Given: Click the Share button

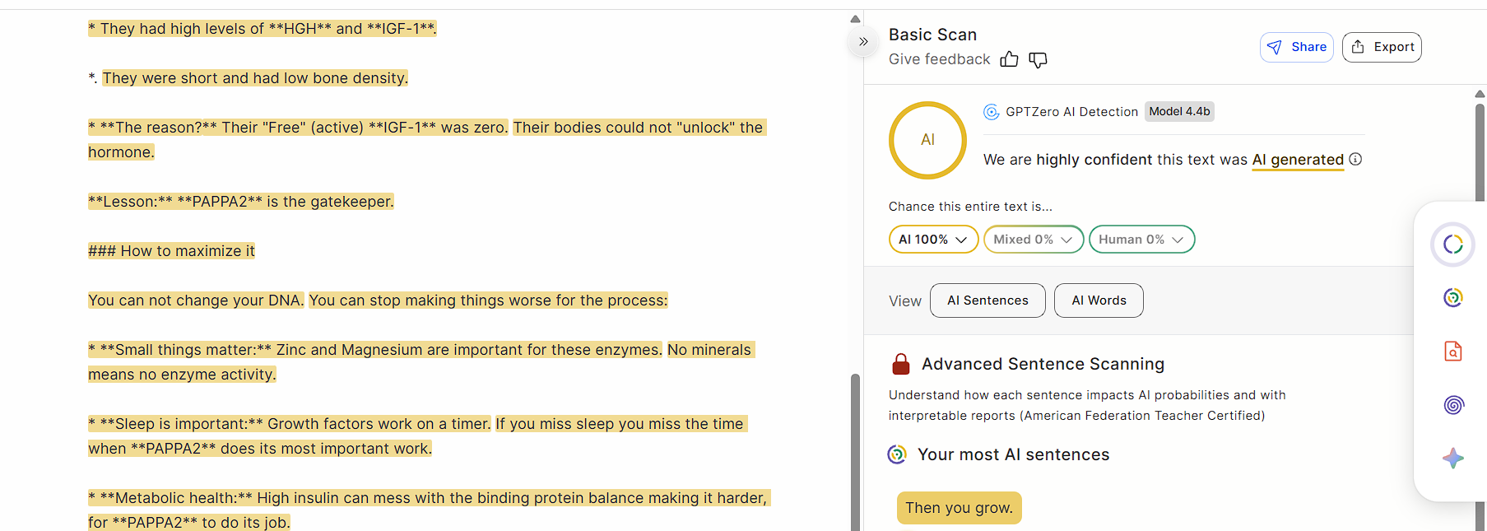Looking at the screenshot, I should pyautogui.click(x=1296, y=47).
